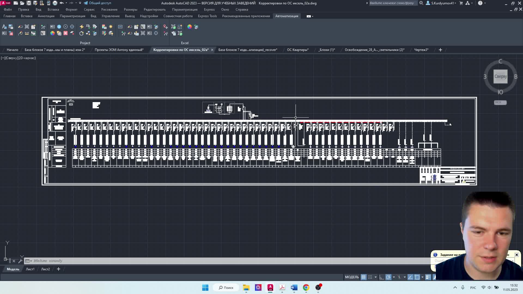Toggle snap mode dots in status bar

[x=370, y=277]
